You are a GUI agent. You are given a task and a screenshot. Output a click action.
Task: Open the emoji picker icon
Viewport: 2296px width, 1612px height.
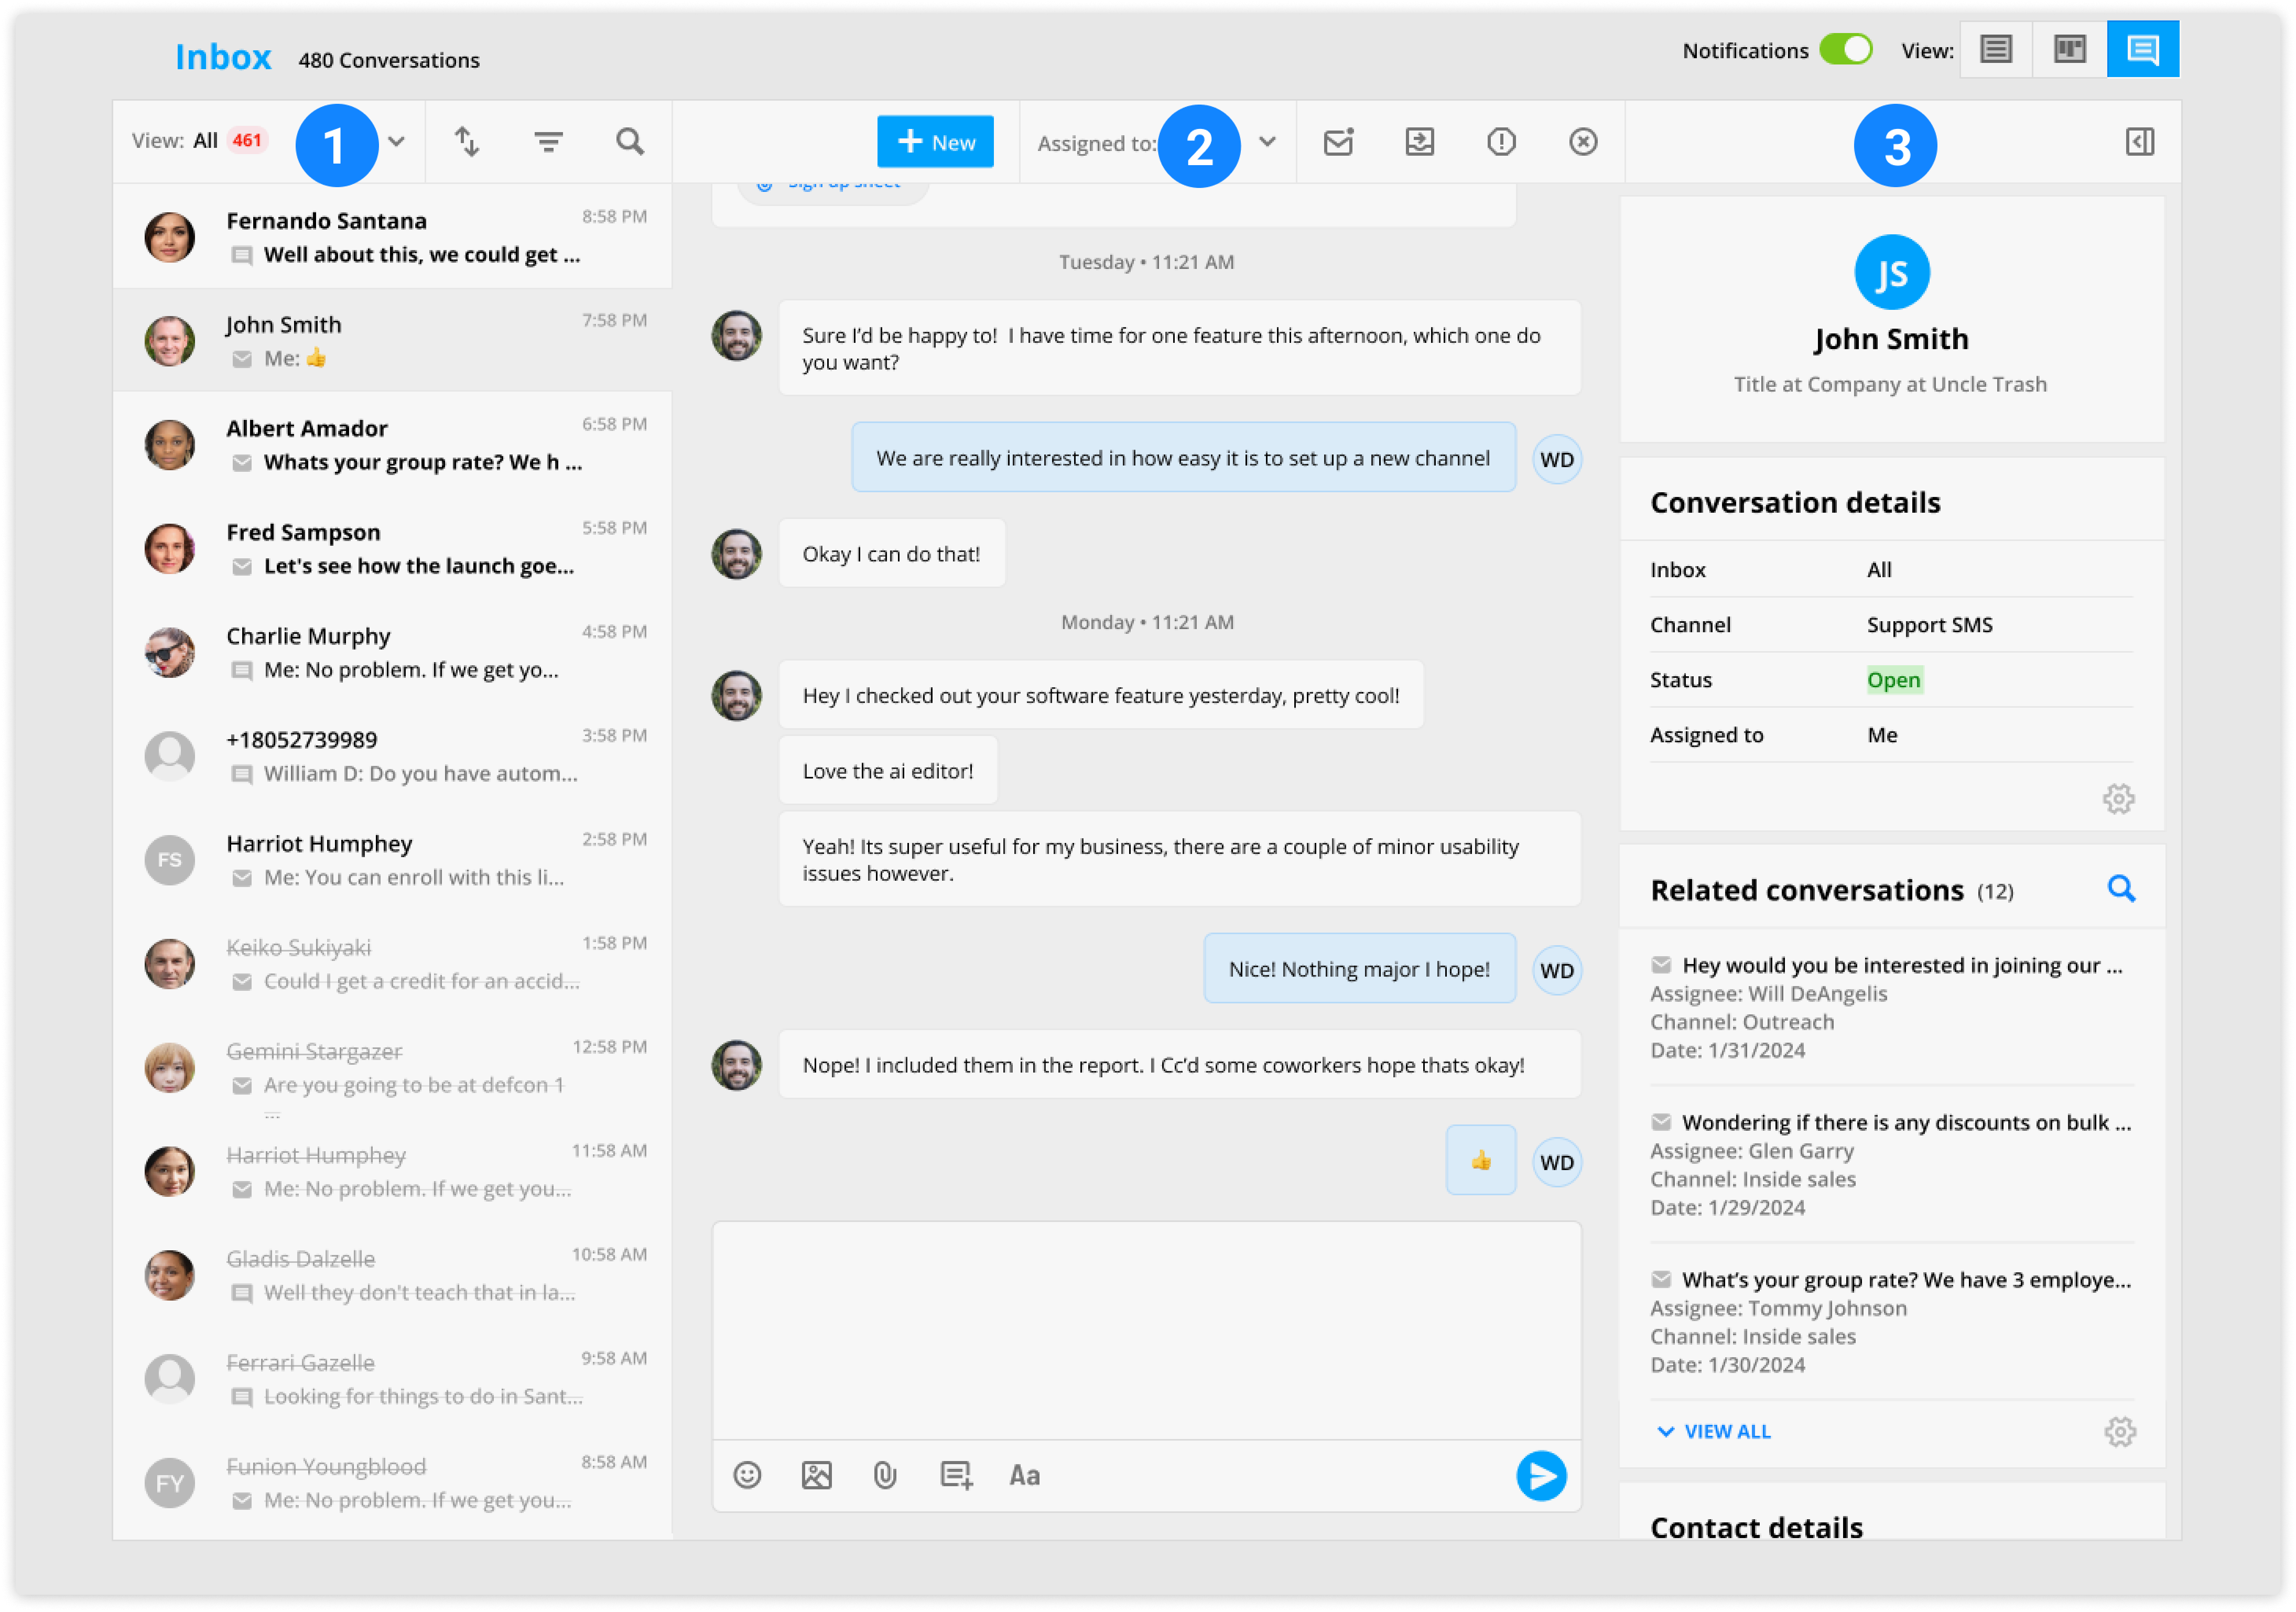[x=747, y=1475]
